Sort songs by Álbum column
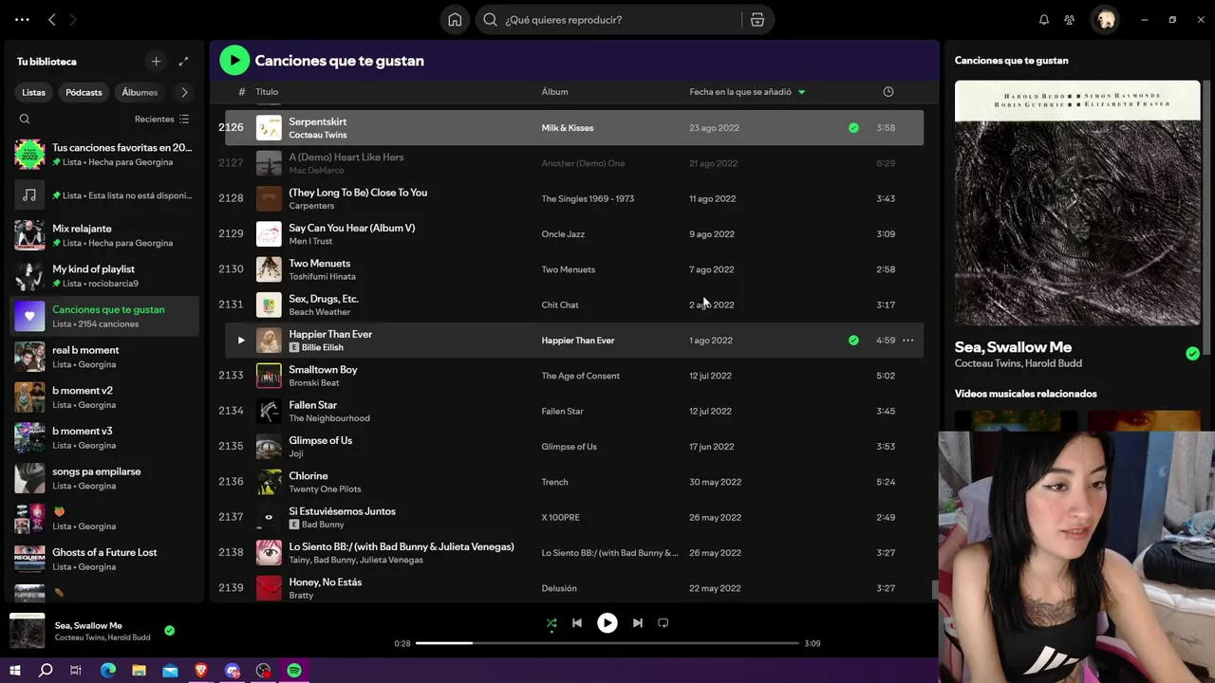1215x683 pixels. pyautogui.click(x=554, y=92)
